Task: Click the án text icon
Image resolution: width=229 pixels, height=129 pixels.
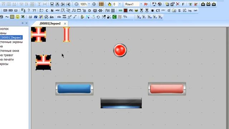Action: pos(52,17)
